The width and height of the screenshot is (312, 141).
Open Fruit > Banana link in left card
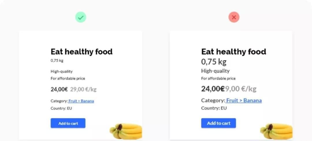tap(81, 101)
